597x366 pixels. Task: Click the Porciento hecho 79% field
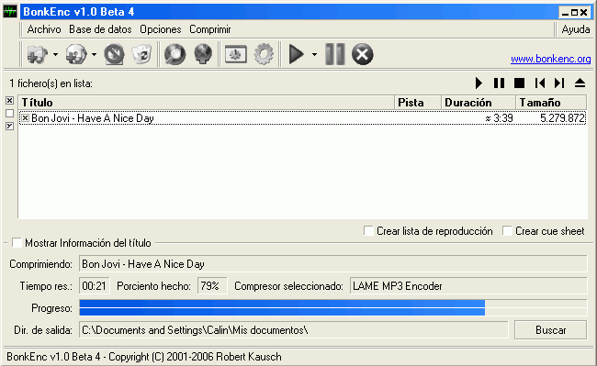[212, 286]
